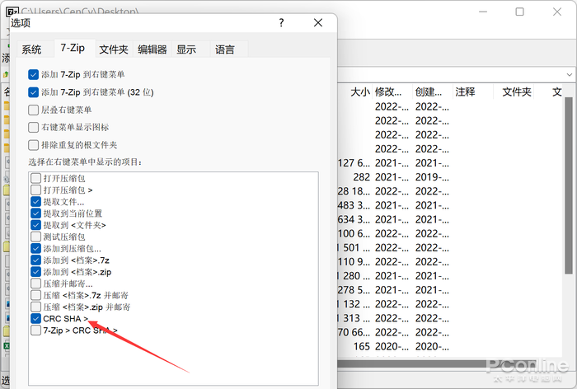Select the 编辑器 tab
577x389 pixels.
pos(152,49)
